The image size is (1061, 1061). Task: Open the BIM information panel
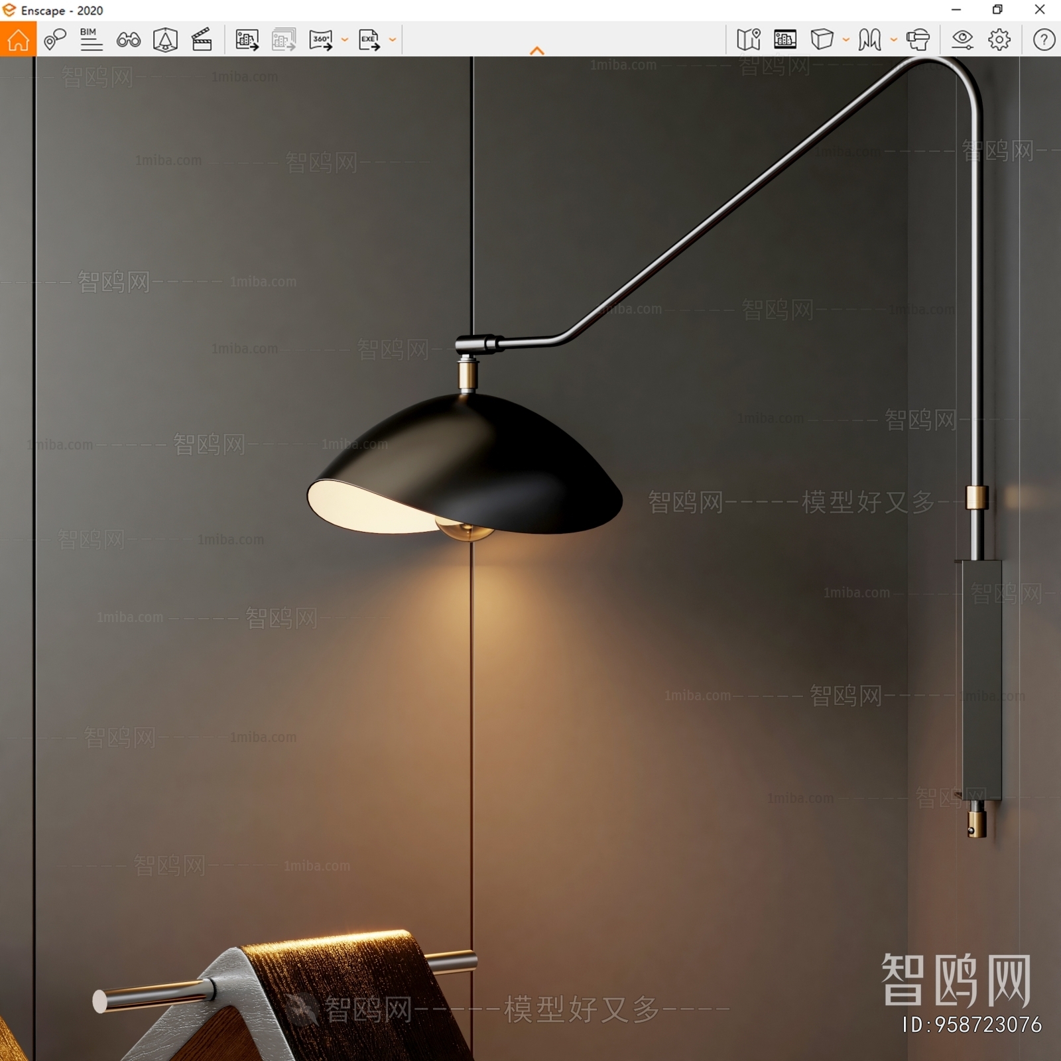click(91, 40)
